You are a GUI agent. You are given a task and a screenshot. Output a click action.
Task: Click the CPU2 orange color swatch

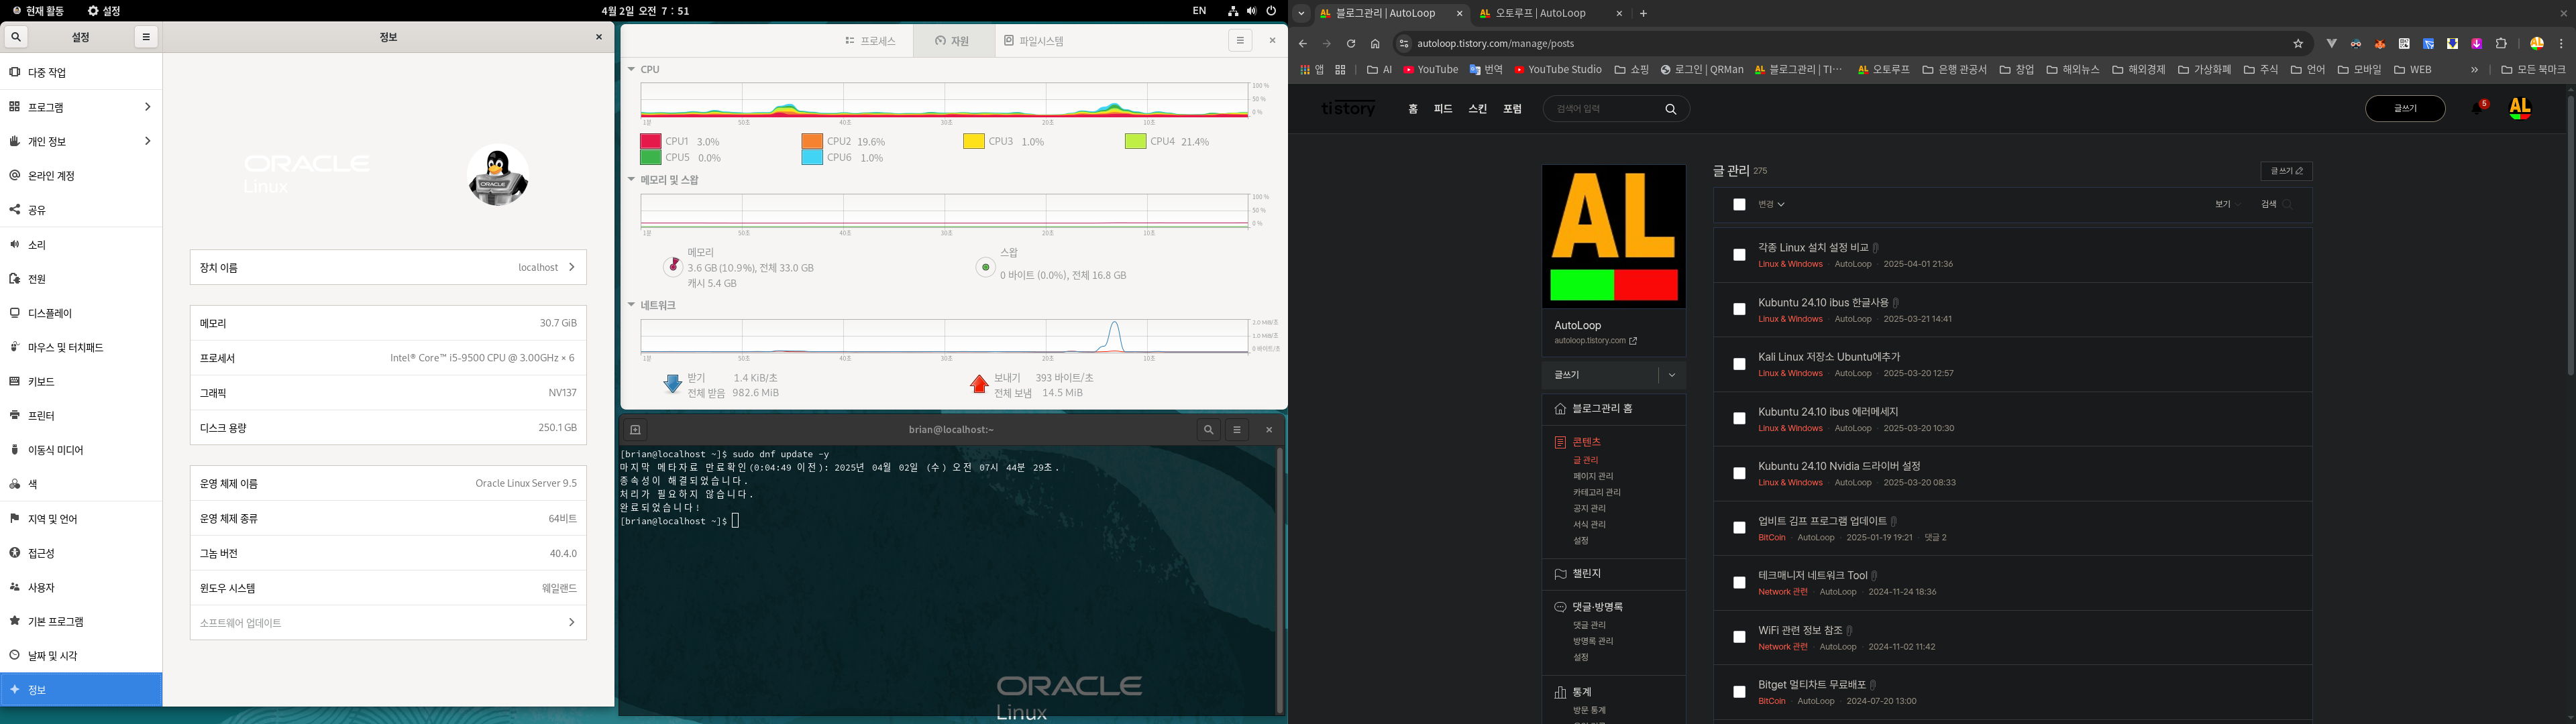[811, 142]
